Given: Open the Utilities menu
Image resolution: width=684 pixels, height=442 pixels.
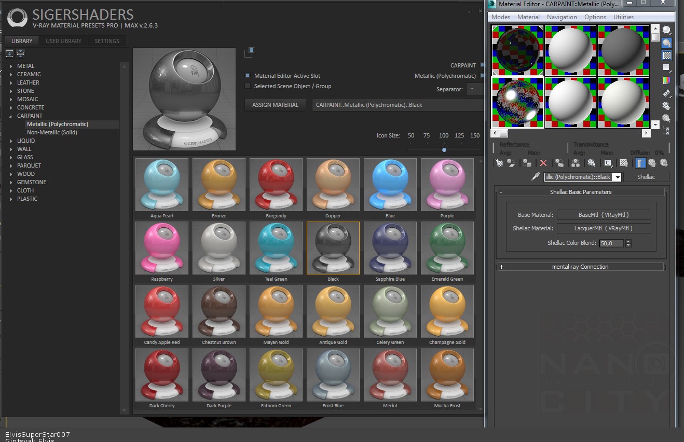Looking at the screenshot, I should (623, 17).
